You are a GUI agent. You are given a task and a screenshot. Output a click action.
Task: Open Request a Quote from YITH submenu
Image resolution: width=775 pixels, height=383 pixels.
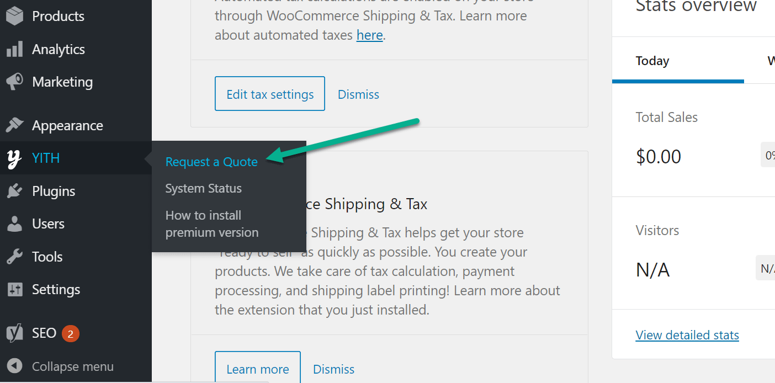click(211, 162)
